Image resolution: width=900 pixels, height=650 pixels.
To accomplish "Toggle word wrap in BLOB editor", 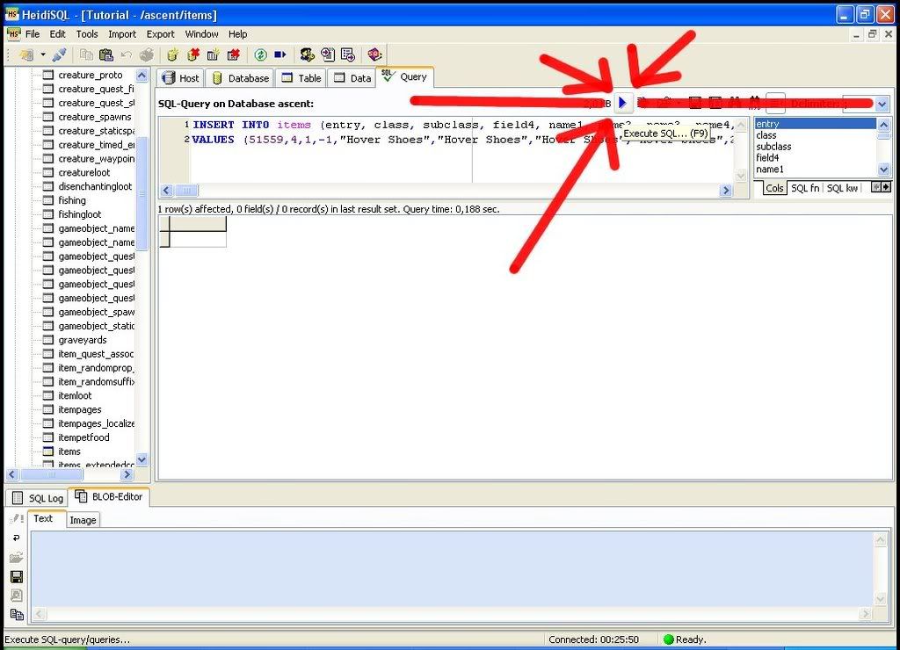I will click(16, 538).
